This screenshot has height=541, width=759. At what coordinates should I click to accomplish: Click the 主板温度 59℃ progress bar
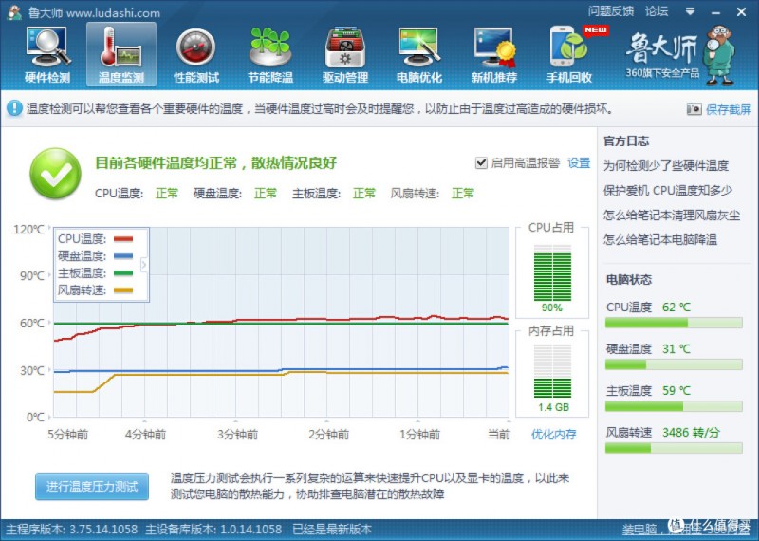pyautogui.click(x=674, y=406)
